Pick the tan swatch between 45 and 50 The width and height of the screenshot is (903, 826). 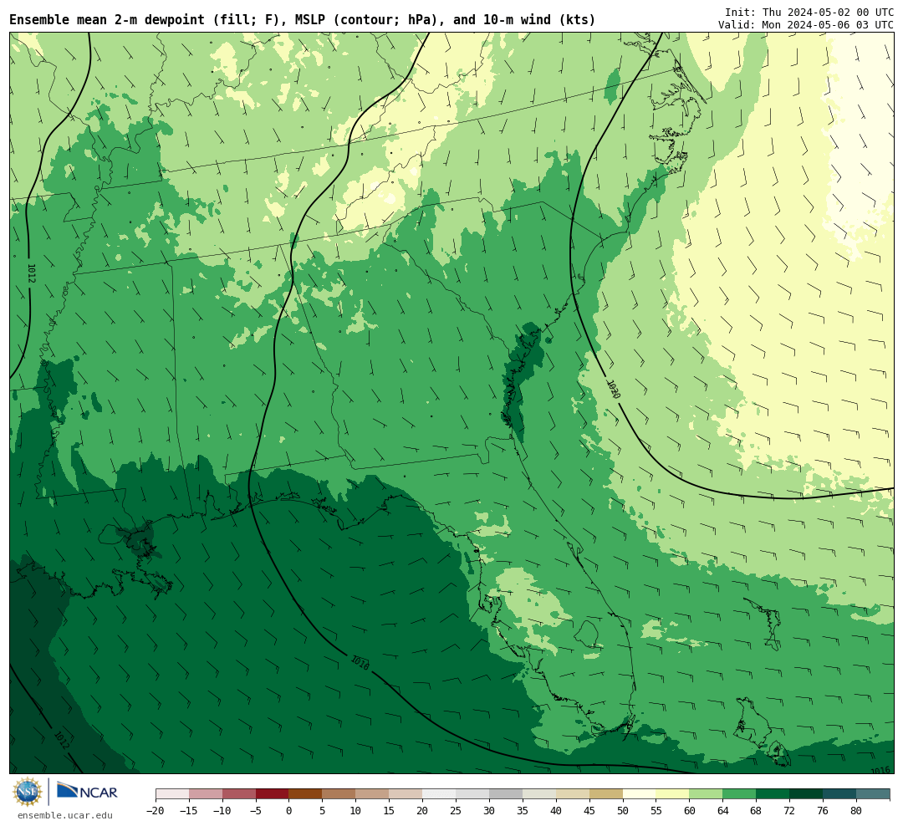pyautogui.click(x=606, y=794)
